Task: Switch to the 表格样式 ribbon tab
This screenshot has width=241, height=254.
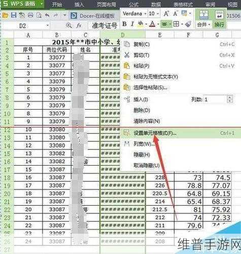Action: pyautogui.click(x=183, y=5)
